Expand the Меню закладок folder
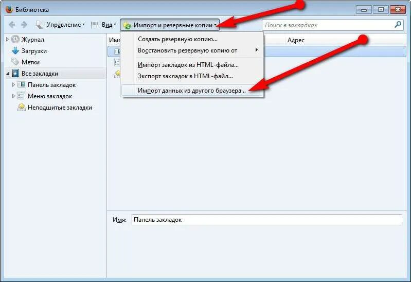Image resolution: width=411 pixels, height=282 pixels. point(13,96)
